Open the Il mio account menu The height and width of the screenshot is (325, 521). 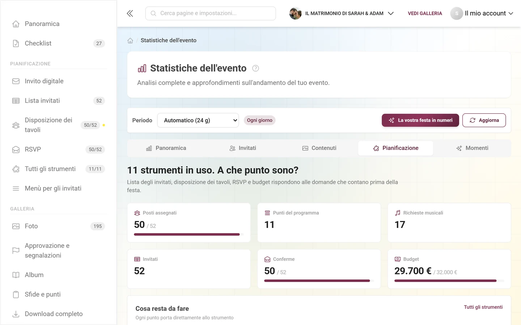pyautogui.click(x=482, y=13)
